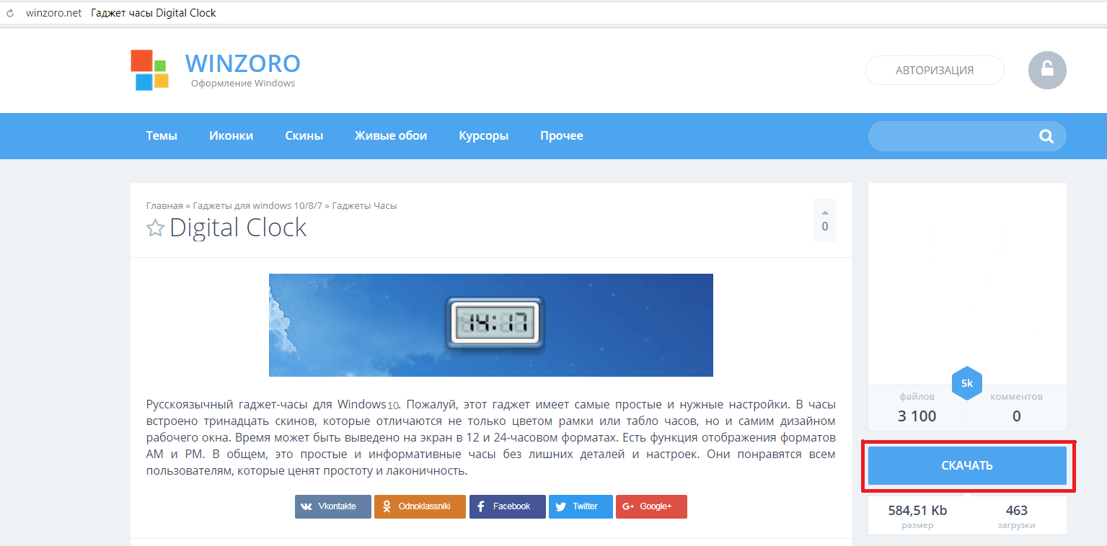Image resolution: width=1107 pixels, height=546 pixels.
Task: Click the Digital Clock preview image
Action: [490, 325]
